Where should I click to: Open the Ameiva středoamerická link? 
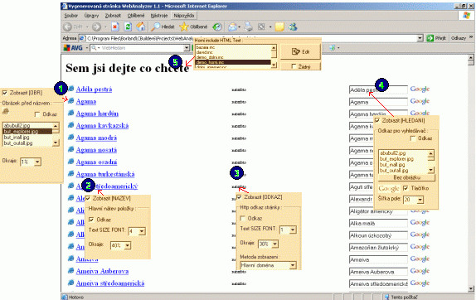110,283
